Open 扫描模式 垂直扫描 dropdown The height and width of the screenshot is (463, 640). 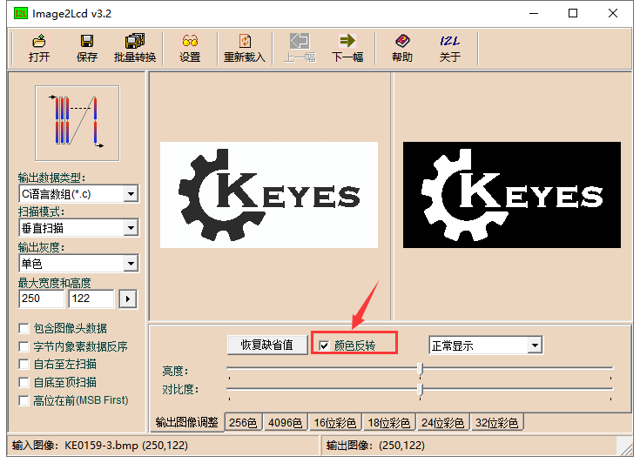click(131, 228)
